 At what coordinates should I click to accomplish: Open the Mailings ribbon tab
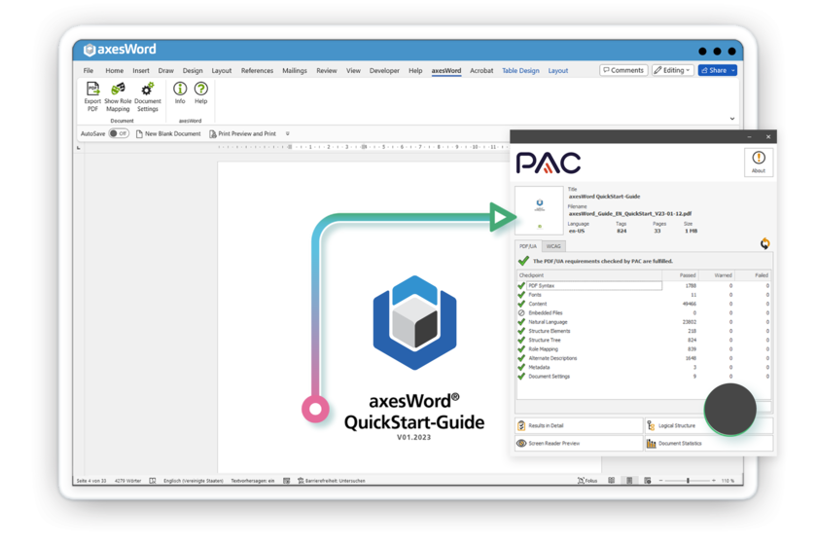pos(295,70)
